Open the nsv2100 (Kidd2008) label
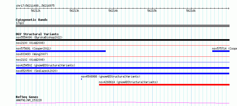The image size is (237, 106). [30, 43]
